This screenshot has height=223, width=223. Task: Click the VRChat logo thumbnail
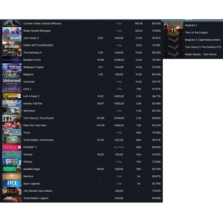(x=12, y=162)
